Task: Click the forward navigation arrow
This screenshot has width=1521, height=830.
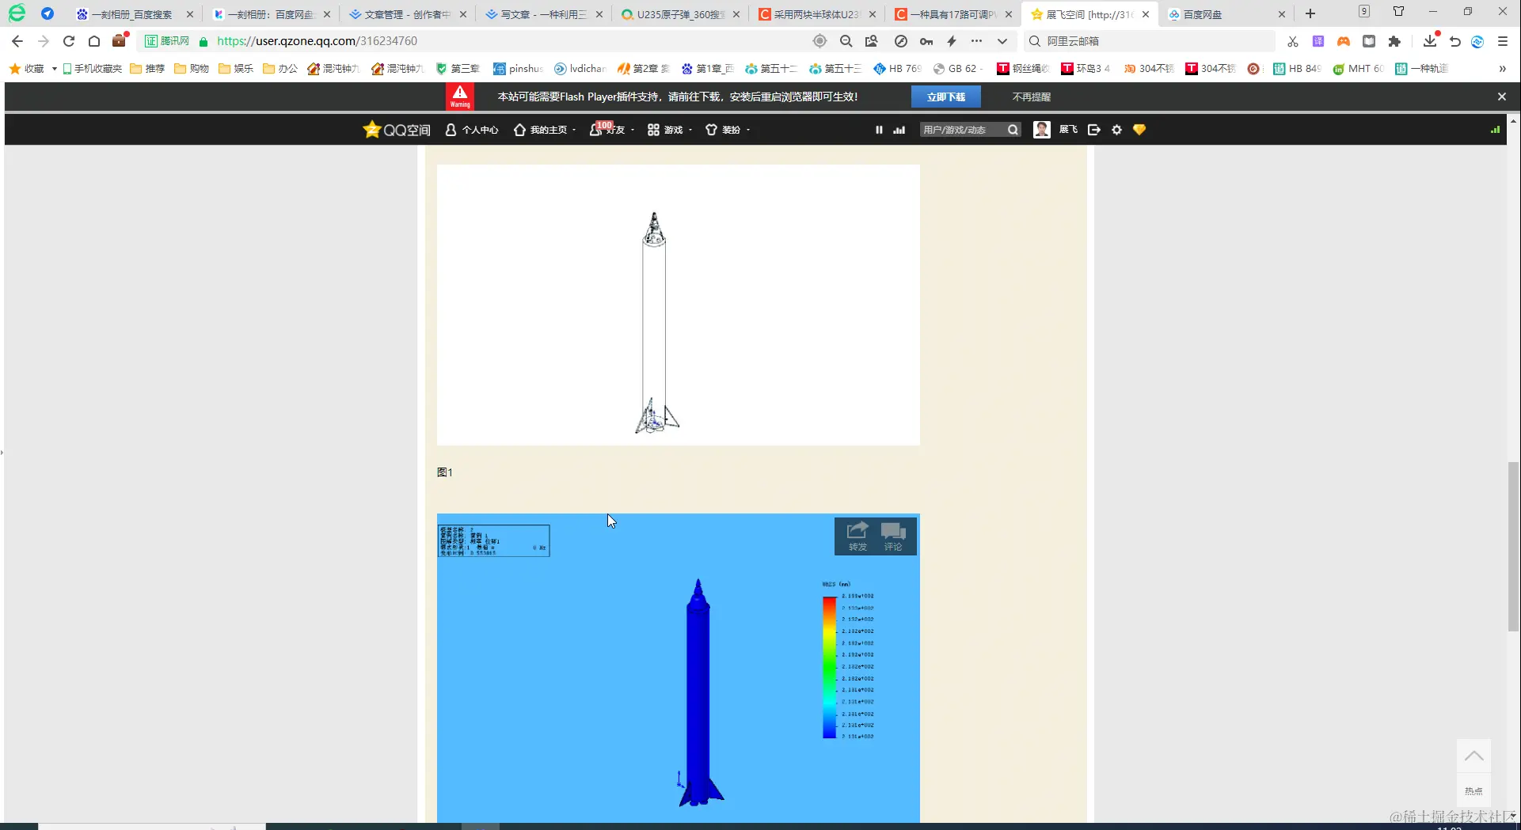Action: [x=44, y=41]
